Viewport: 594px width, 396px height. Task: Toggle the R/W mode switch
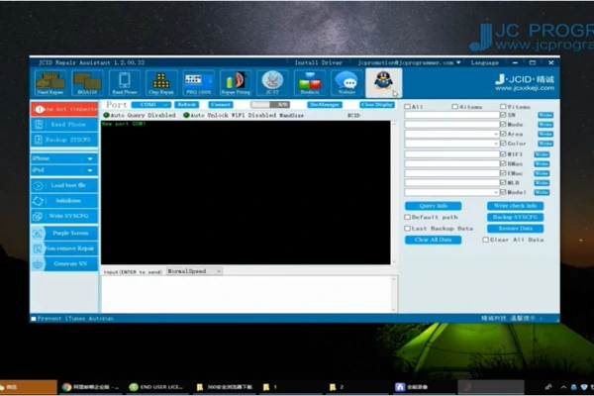(270, 105)
